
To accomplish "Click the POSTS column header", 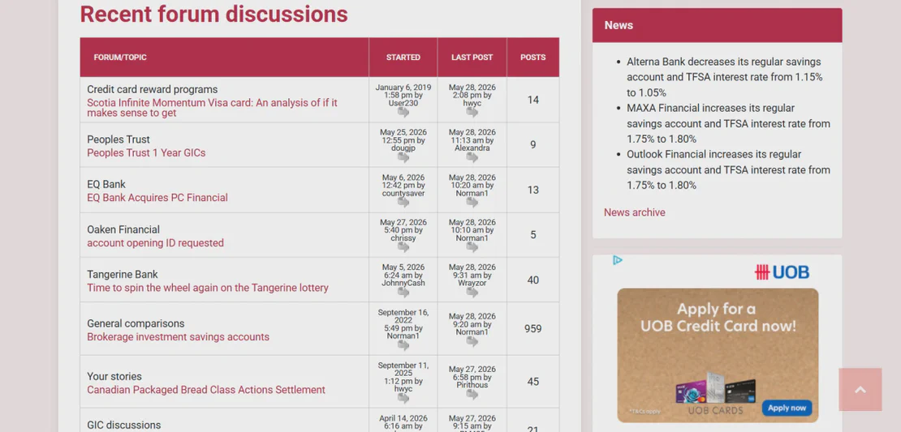I will click(533, 58).
